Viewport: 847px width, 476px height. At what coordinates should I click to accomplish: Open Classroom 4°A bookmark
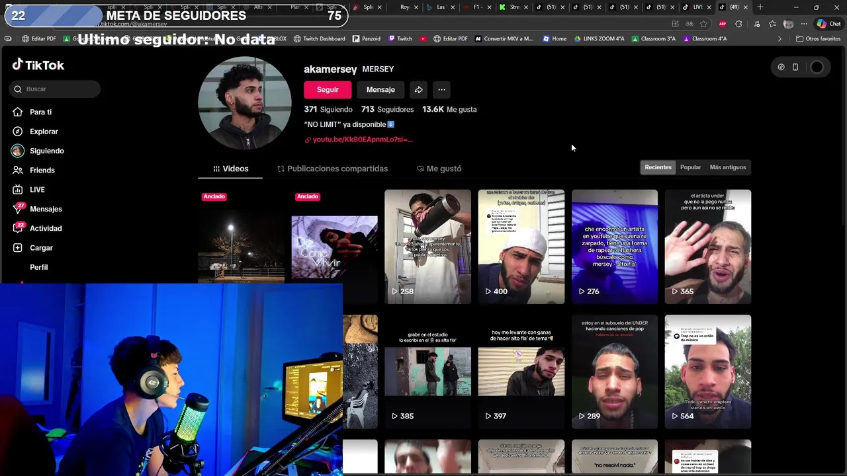tap(705, 39)
